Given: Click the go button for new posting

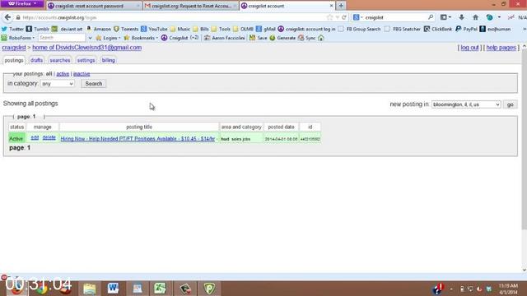Looking at the screenshot, I should coord(511,104).
